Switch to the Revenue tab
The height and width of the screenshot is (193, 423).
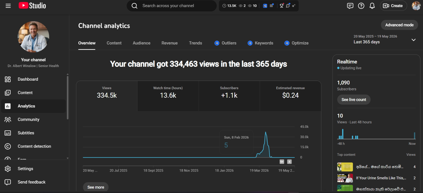[x=170, y=43]
